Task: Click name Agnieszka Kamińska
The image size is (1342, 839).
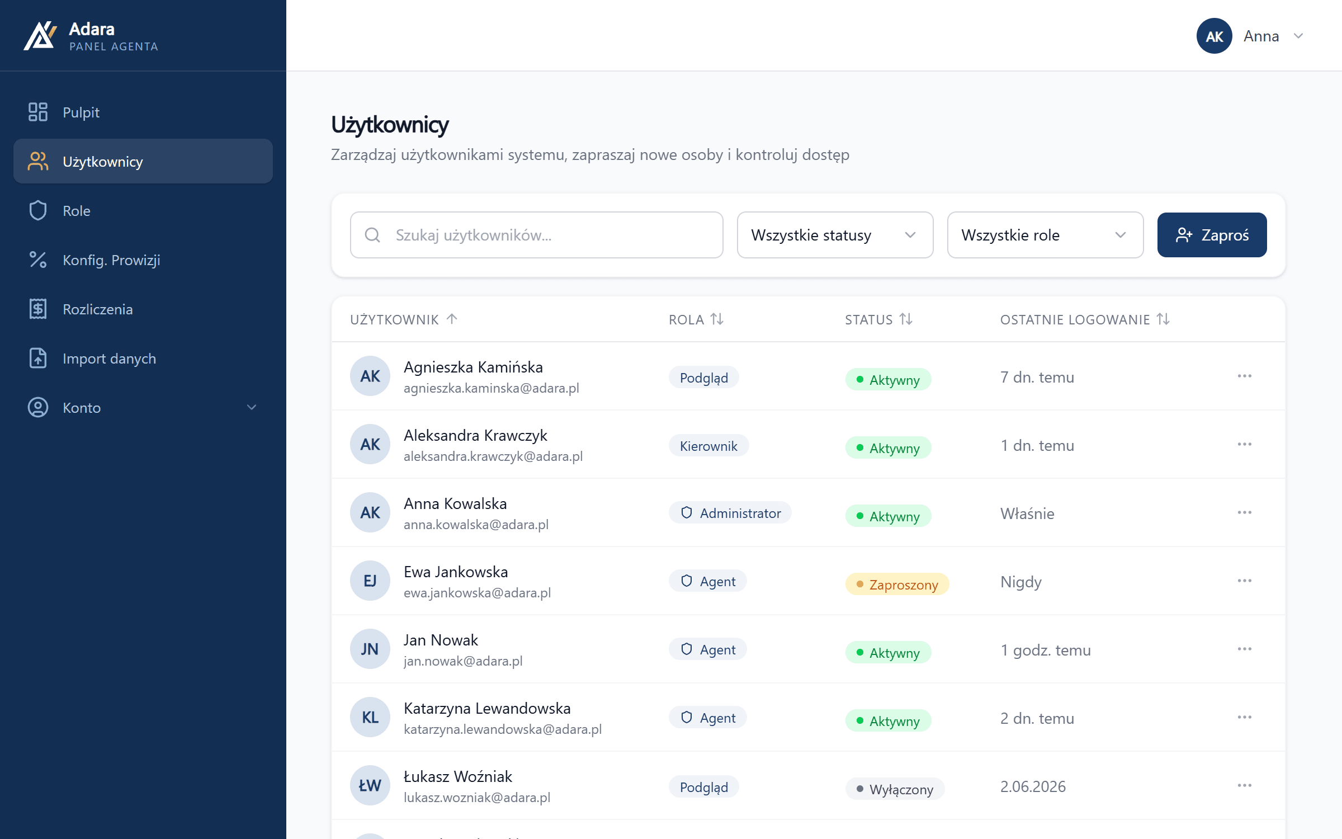Action: pos(473,367)
